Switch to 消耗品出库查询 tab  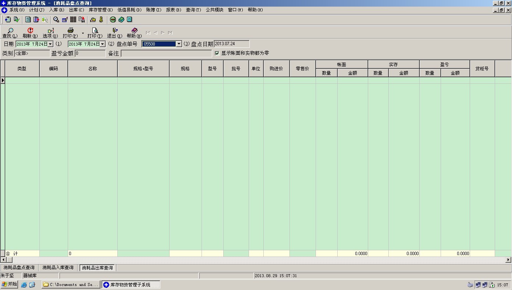pyautogui.click(x=97, y=268)
